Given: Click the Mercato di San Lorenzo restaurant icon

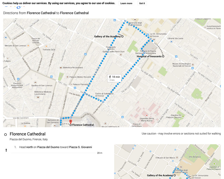Looking at the screenshot, I should pyautogui.click(x=28, y=46).
